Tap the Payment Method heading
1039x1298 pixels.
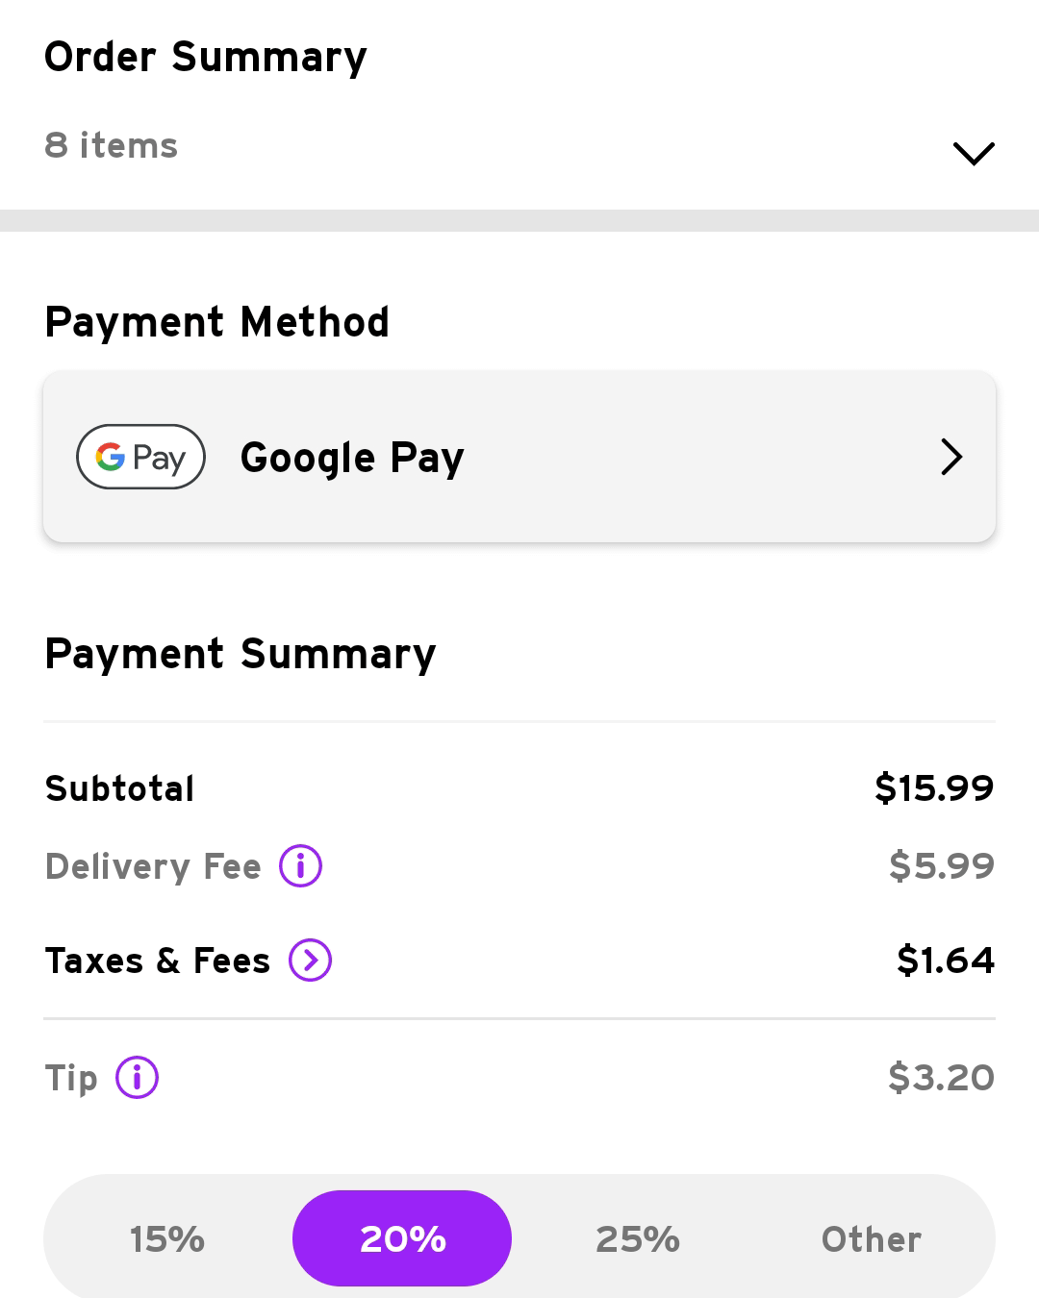coord(217,322)
